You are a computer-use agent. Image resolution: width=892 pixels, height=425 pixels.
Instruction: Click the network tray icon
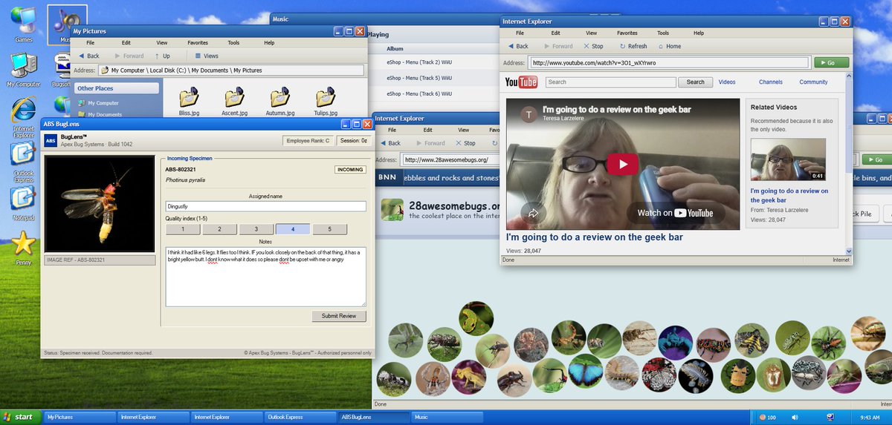pyautogui.click(x=831, y=417)
